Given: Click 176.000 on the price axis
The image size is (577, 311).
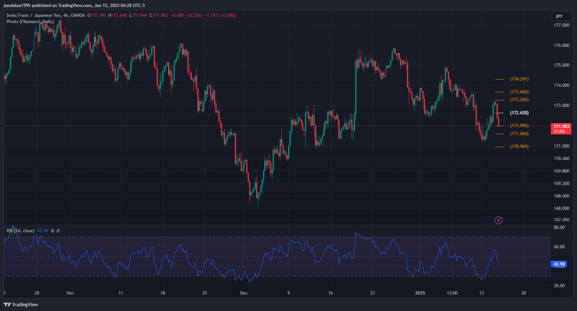Looking at the screenshot, I should [x=561, y=45].
